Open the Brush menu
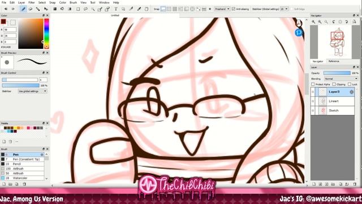 [x=73, y=2]
